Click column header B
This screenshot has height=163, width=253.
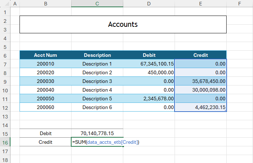click(x=46, y=4)
